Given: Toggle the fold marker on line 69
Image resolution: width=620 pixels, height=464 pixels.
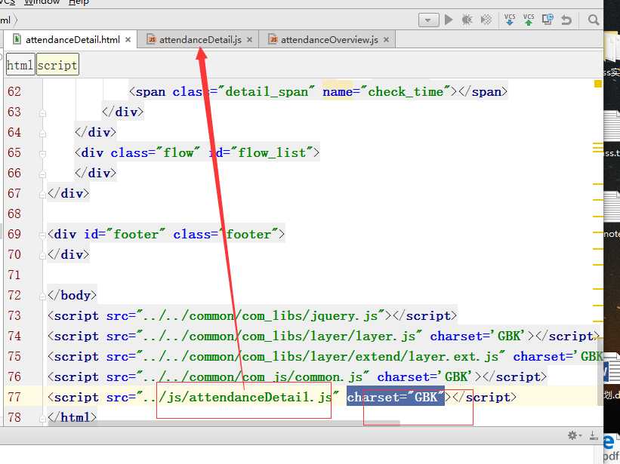Looking at the screenshot, I should pyautogui.click(x=43, y=235).
